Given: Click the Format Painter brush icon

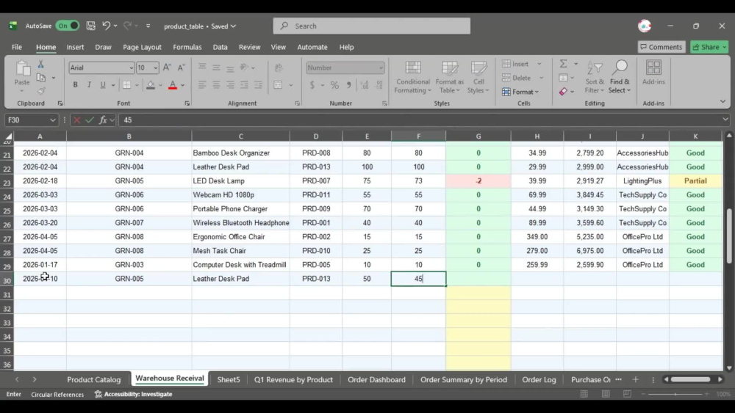Looking at the screenshot, I should pos(40,91).
